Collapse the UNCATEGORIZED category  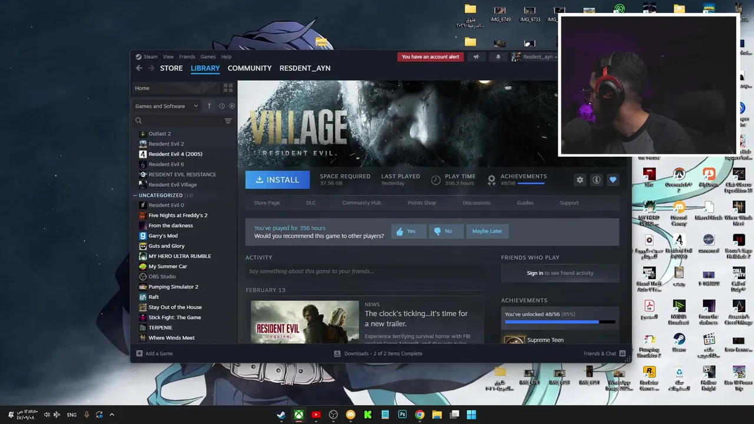pyautogui.click(x=135, y=195)
